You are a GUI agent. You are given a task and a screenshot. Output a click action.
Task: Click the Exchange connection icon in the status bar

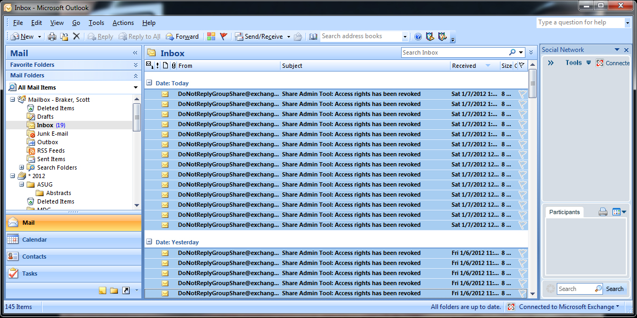[x=511, y=307]
